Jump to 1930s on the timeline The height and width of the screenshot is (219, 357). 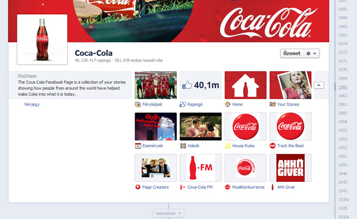tap(344, 199)
